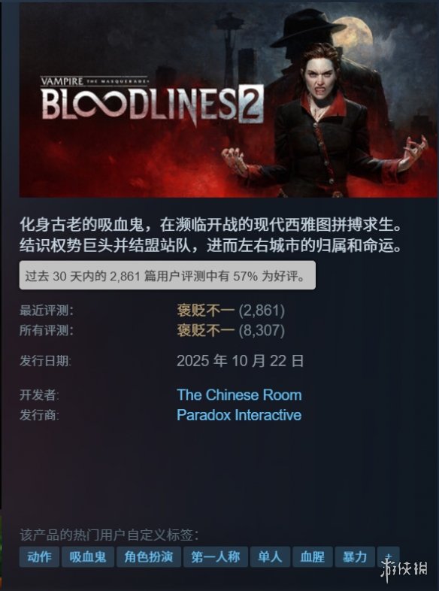Image resolution: width=439 pixels, height=591 pixels.
Task: Select the 角色扮演 tag
Action: (x=149, y=556)
